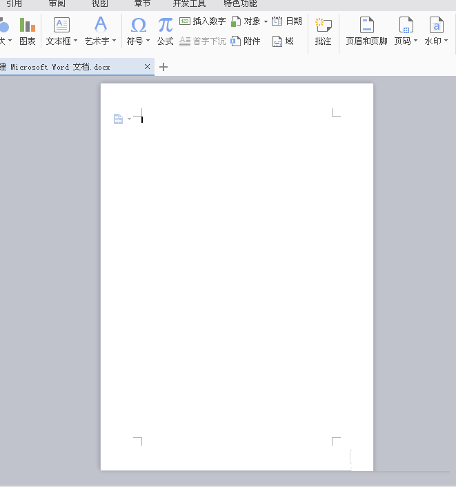Click the Text Box (文本框) icon
The width and height of the screenshot is (456, 487).
(x=61, y=26)
